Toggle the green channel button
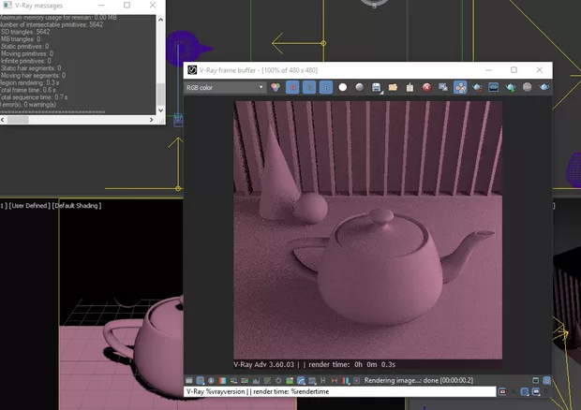The width and height of the screenshot is (581, 410). point(309,87)
